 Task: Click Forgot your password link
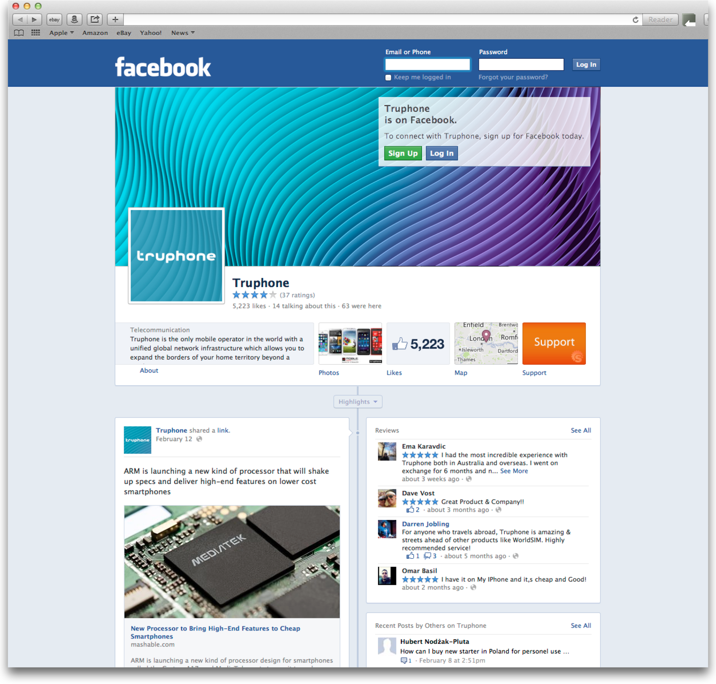513,77
